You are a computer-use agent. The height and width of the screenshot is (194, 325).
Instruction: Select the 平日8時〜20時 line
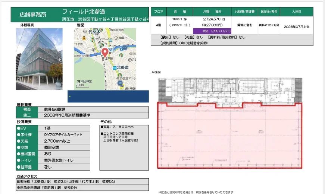click(x=115, y=137)
